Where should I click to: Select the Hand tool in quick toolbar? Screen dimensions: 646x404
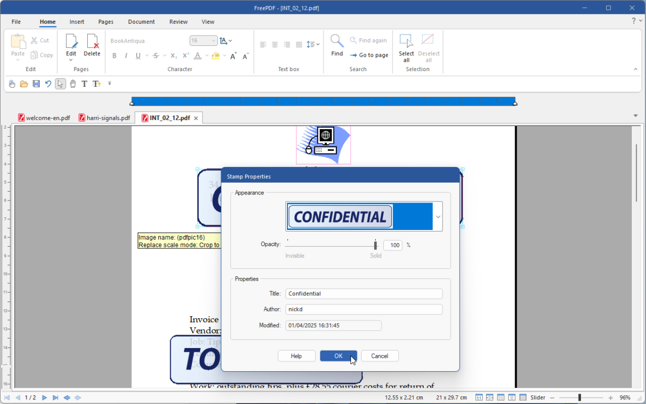click(x=73, y=83)
